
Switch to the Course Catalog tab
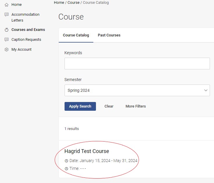pyautogui.click(x=76, y=35)
